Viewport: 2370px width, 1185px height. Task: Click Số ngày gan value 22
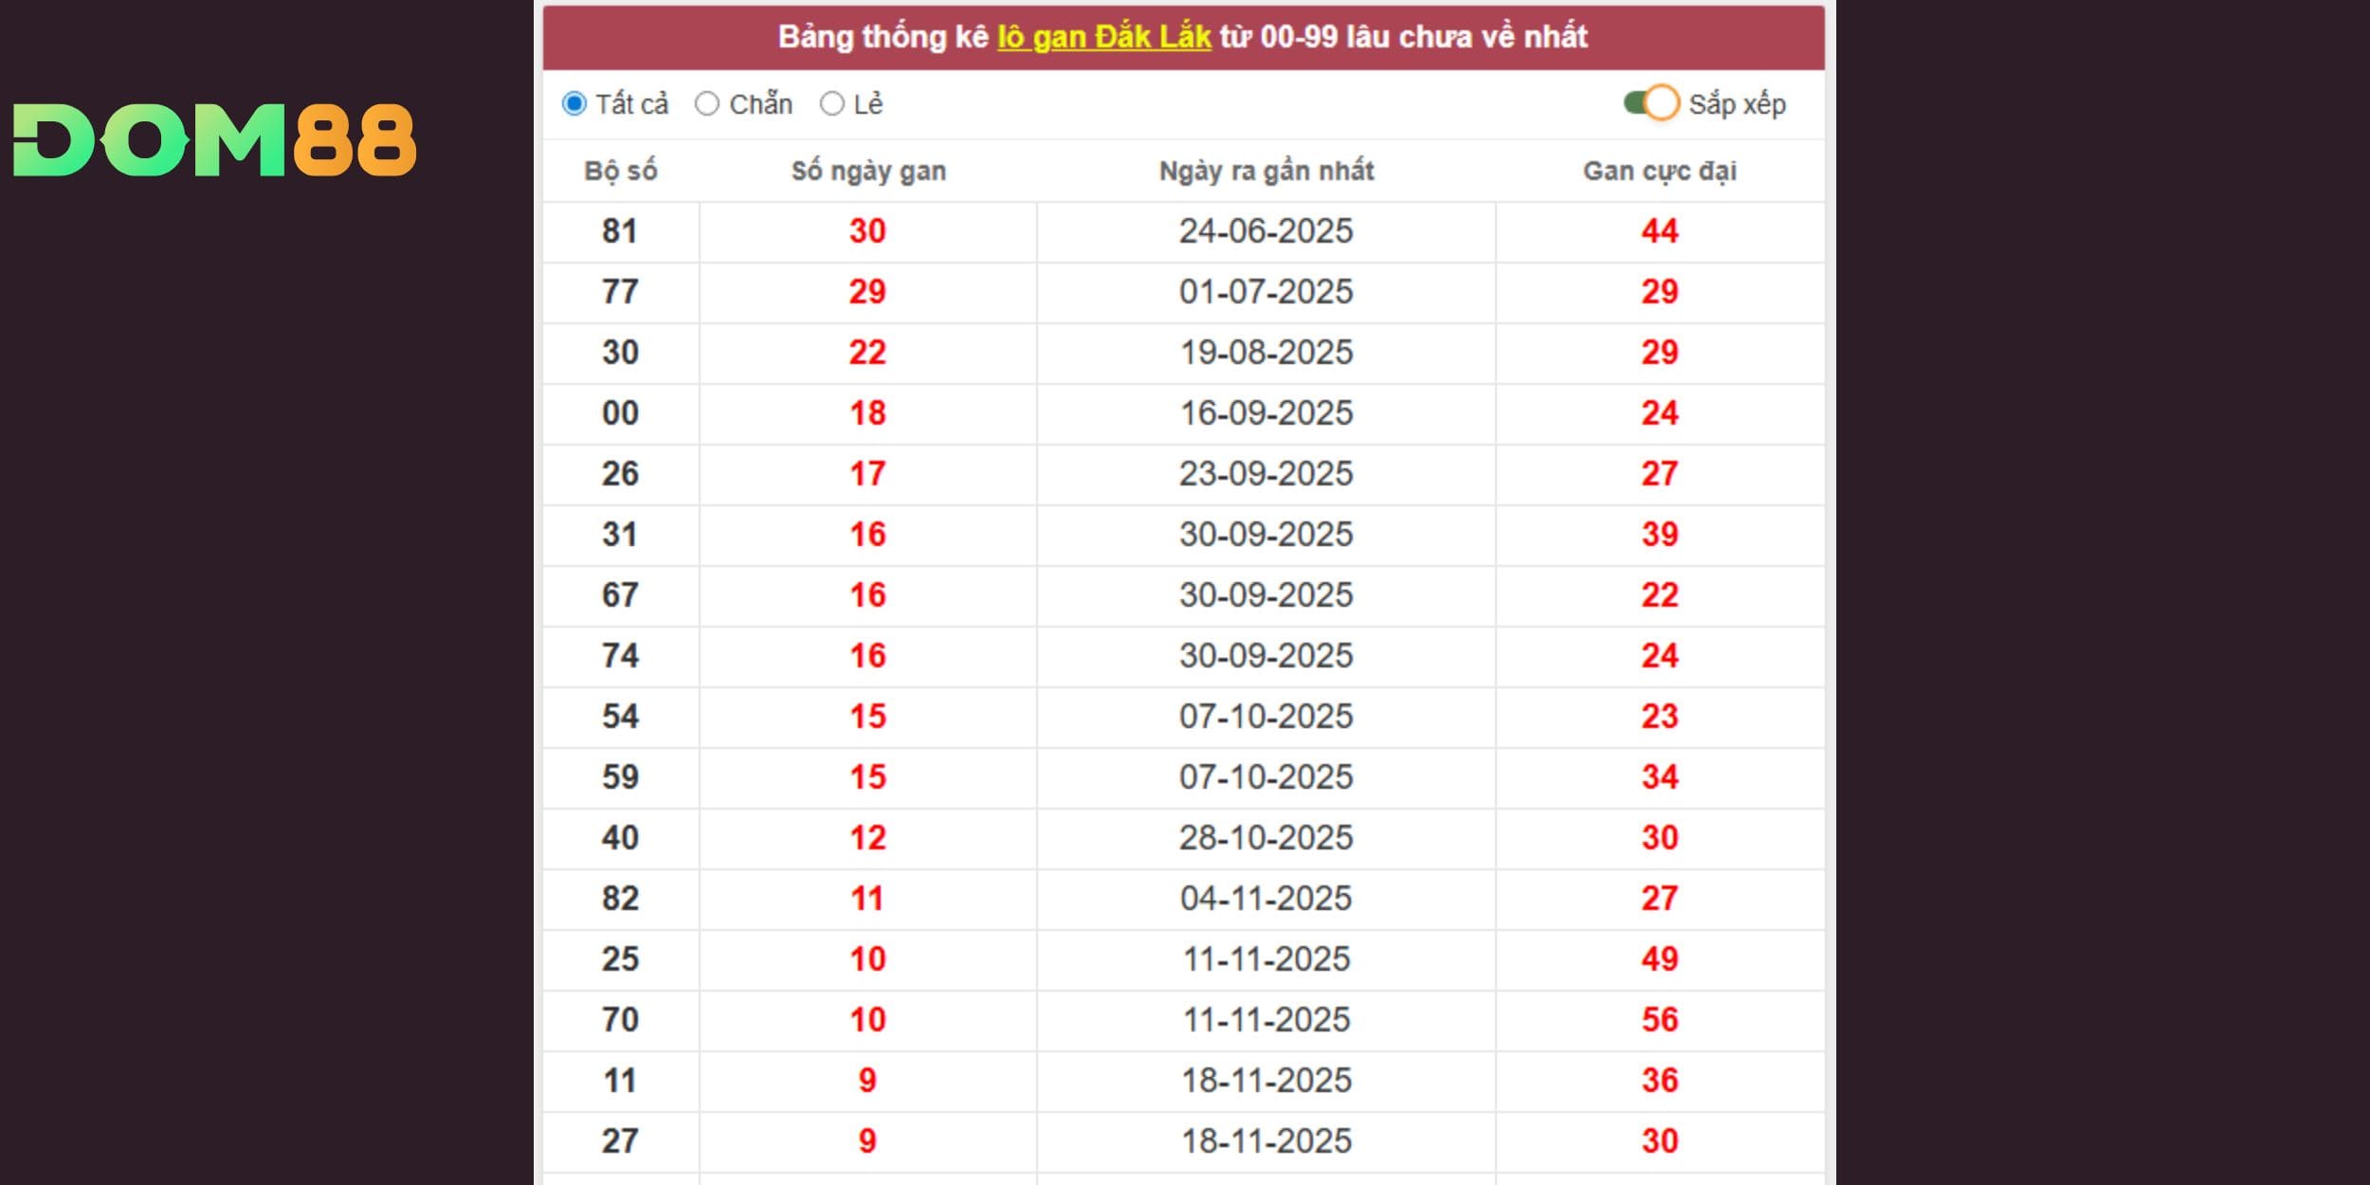pos(867,353)
